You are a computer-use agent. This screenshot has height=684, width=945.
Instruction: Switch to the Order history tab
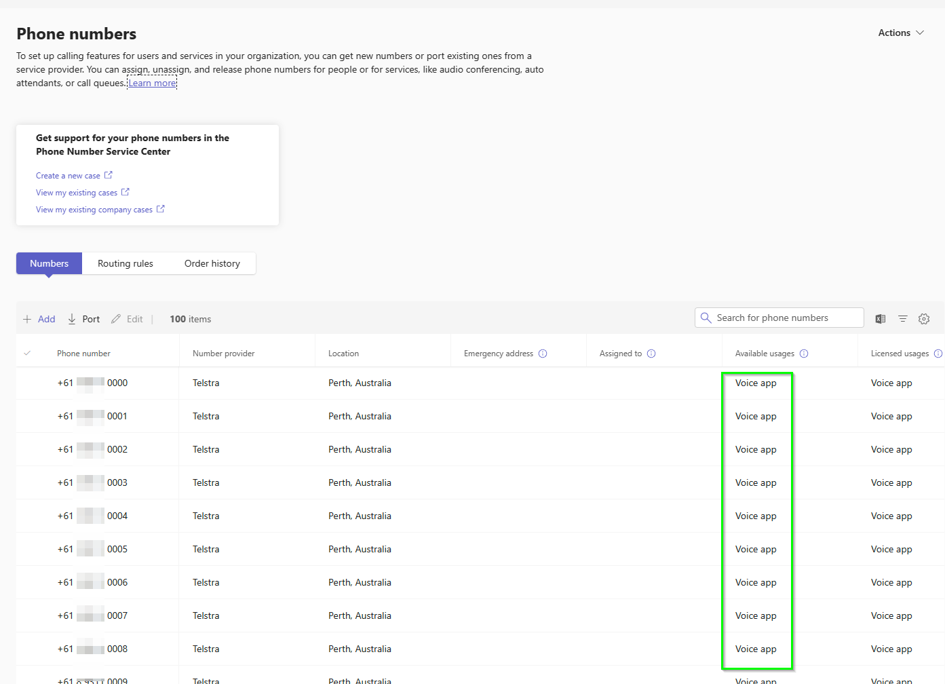(212, 263)
